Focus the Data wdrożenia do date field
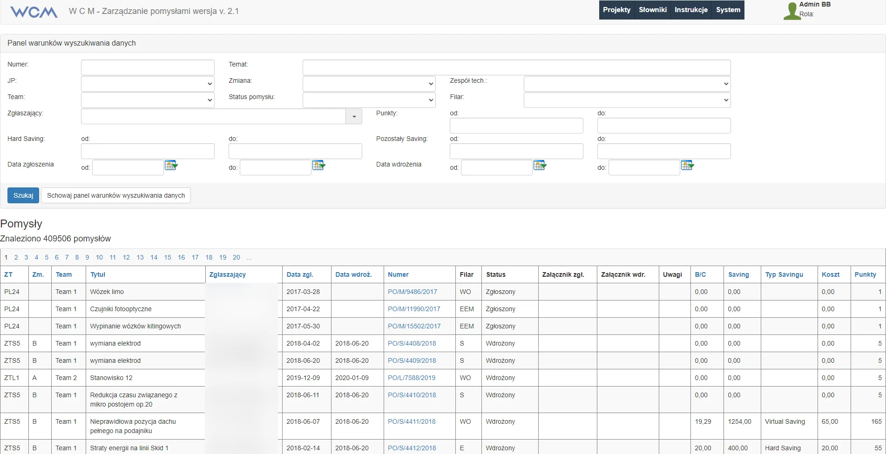Viewport: 886px width, 454px height. pyautogui.click(x=644, y=167)
